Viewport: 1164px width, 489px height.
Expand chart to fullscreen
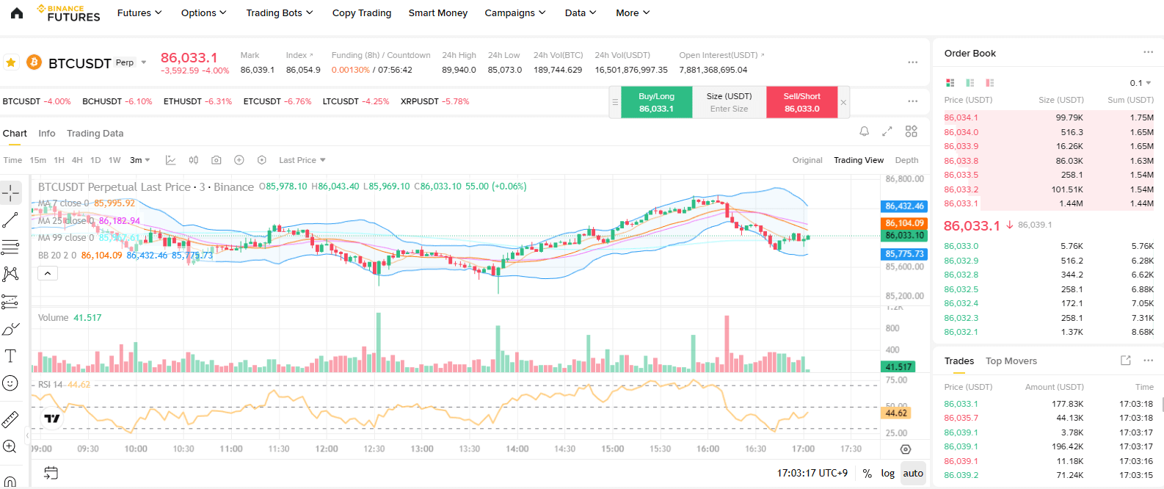(887, 131)
